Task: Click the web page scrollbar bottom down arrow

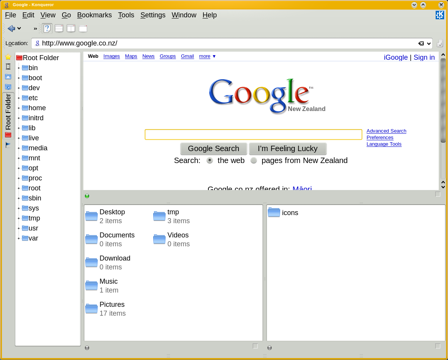Action: [x=443, y=187]
